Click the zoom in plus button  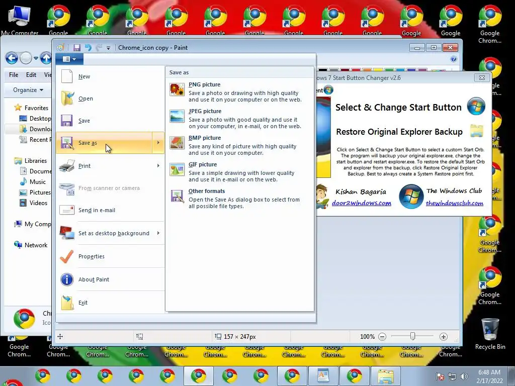[444, 336]
